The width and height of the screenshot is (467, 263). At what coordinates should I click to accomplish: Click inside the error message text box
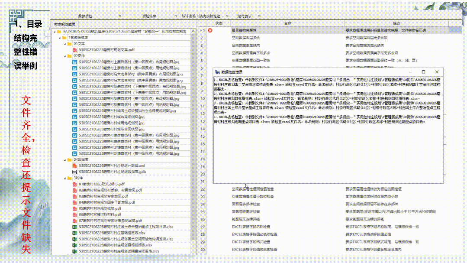(x=328, y=130)
